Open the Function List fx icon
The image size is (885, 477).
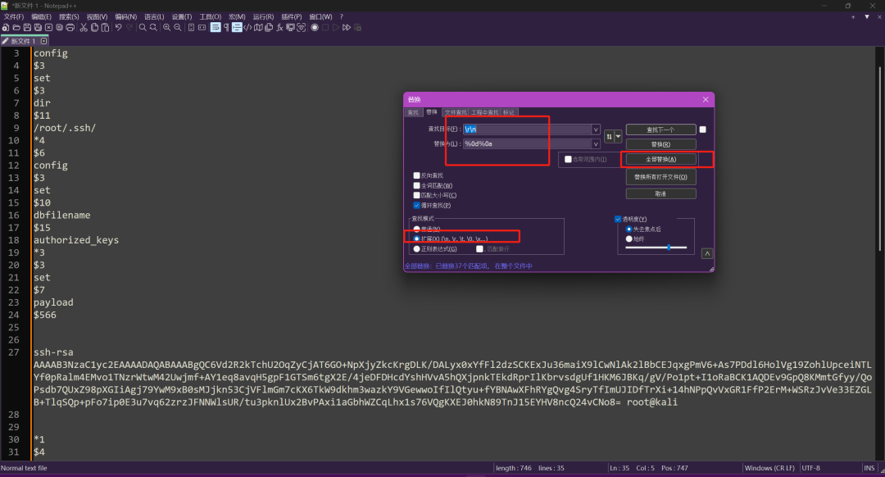pyautogui.click(x=280, y=27)
